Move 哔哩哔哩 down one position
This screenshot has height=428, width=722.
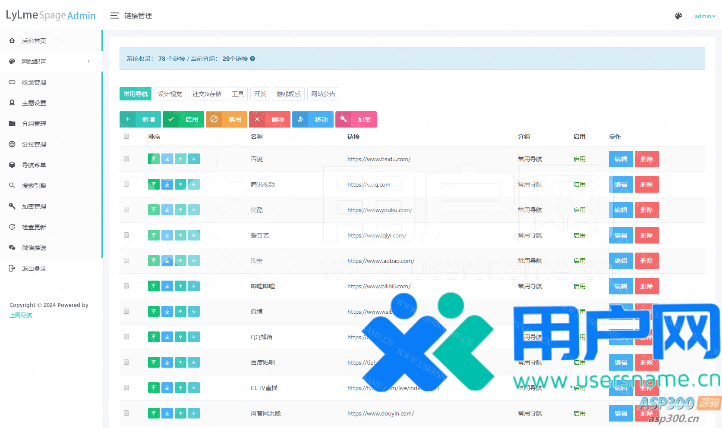194,286
